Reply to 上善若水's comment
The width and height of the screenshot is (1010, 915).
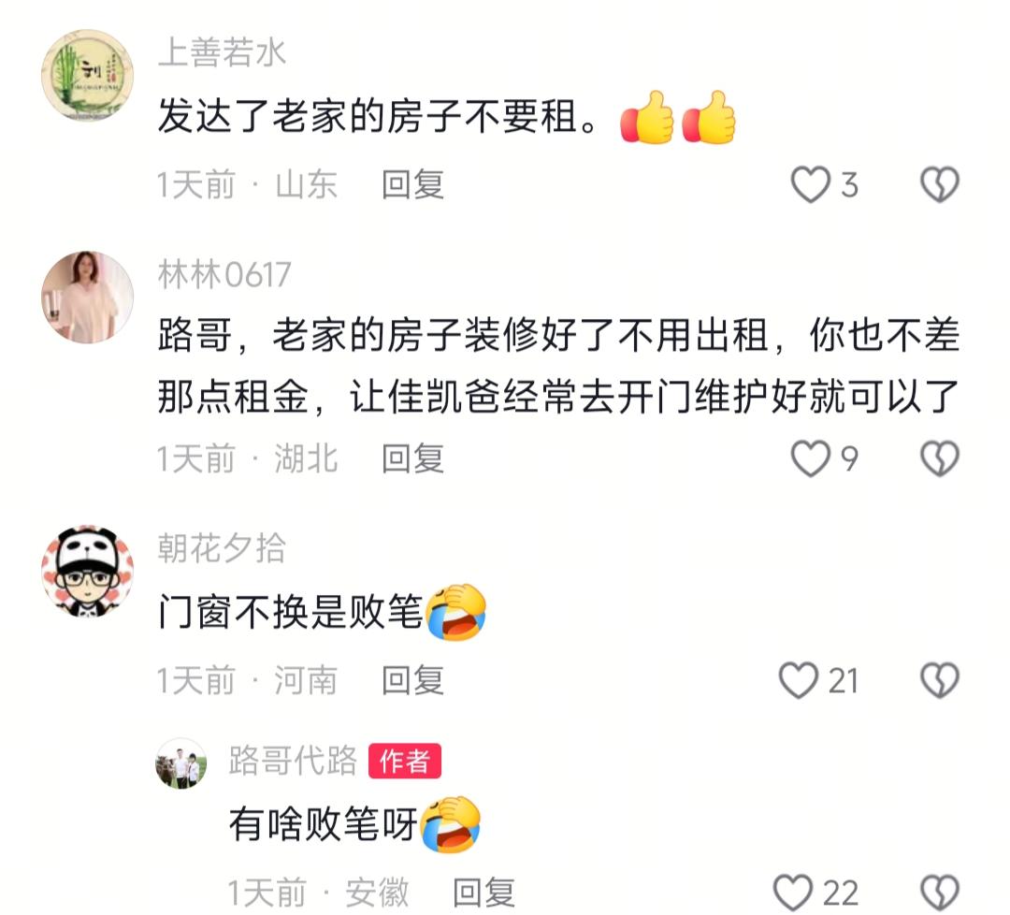click(x=413, y=185)
